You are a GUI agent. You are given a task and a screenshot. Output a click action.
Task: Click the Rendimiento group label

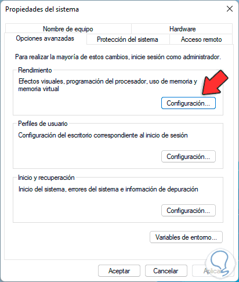pos(35,70)
